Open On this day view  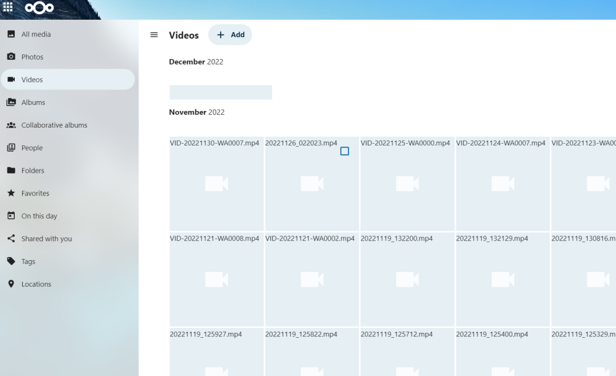coord(68,216)
